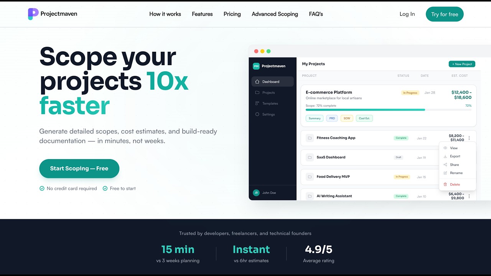
Task: Open the Settings gear icon in the sidebar
Action: coord(257,114)
